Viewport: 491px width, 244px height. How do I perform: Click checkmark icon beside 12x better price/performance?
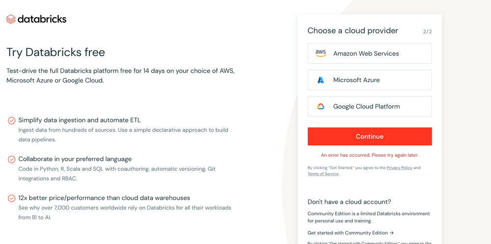click(x=11, y=198)
